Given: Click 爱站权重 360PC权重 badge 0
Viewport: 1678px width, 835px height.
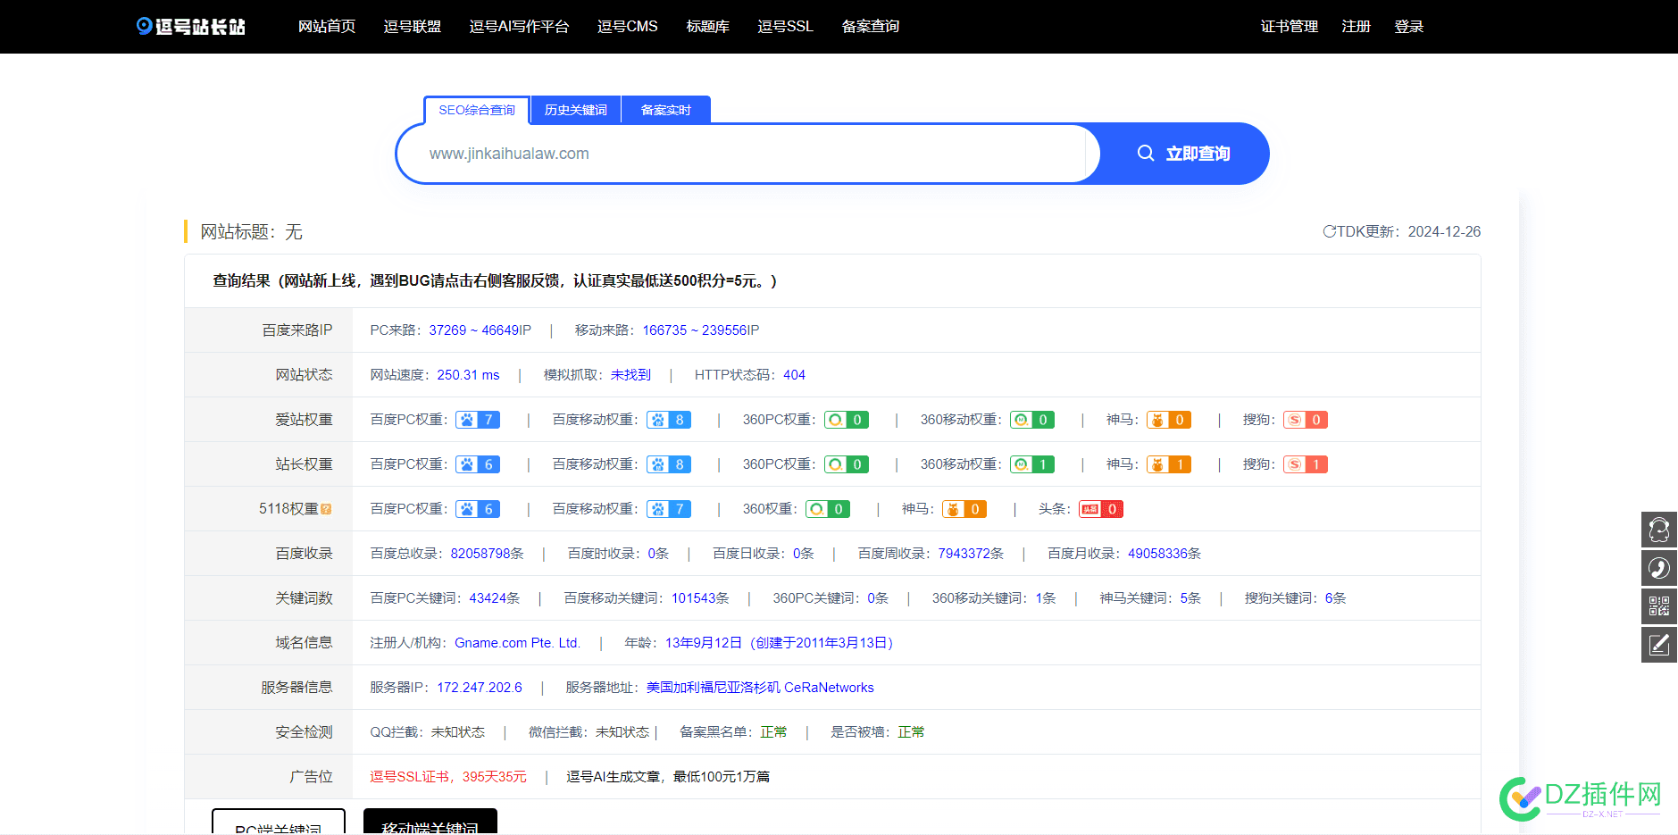Looking at the screenshot, I should (x=847, y=420).
